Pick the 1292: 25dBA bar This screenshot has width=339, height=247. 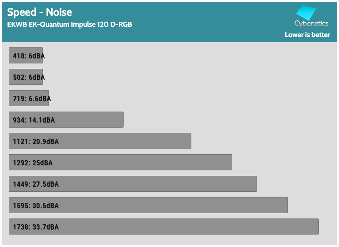pyautogui.click(x=120, y=163)
